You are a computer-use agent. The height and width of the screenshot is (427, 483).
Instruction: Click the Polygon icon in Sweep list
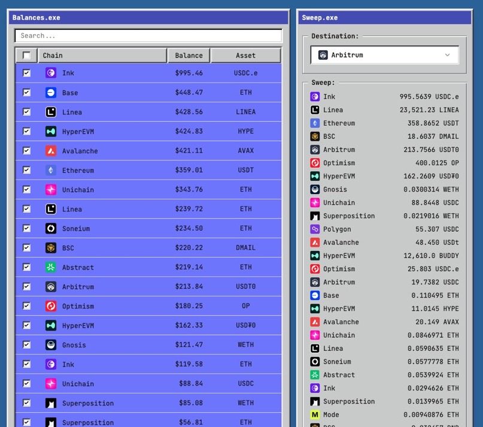click(x=315, y=229)
